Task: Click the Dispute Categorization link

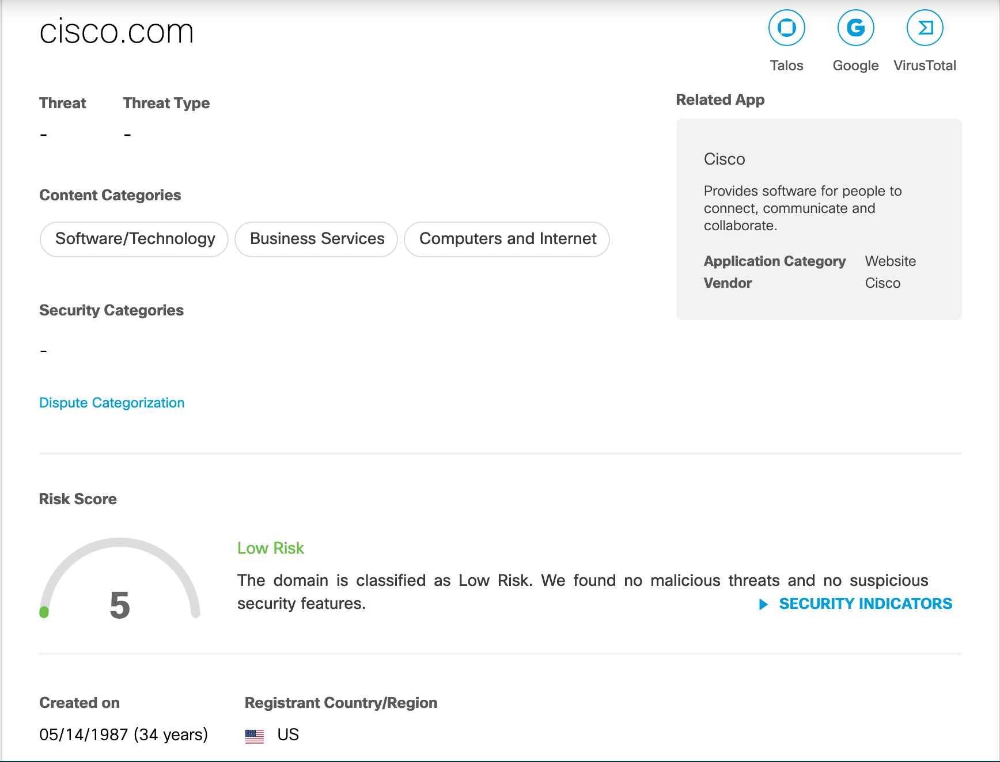Action: pyautogui.click(x=112, y=403)
